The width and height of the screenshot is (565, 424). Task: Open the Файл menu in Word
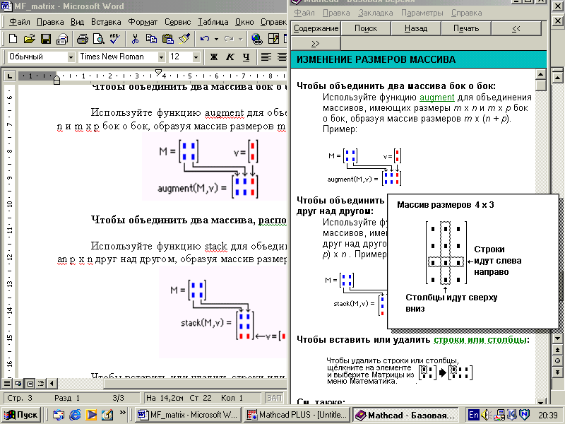pyautogui.click(x=20, y=22)
